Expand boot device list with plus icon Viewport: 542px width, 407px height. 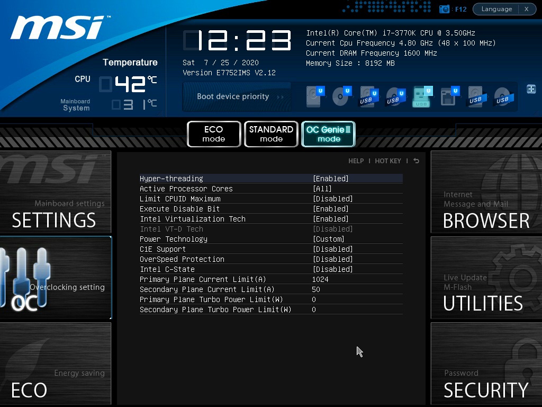click(x=531, y=89)
